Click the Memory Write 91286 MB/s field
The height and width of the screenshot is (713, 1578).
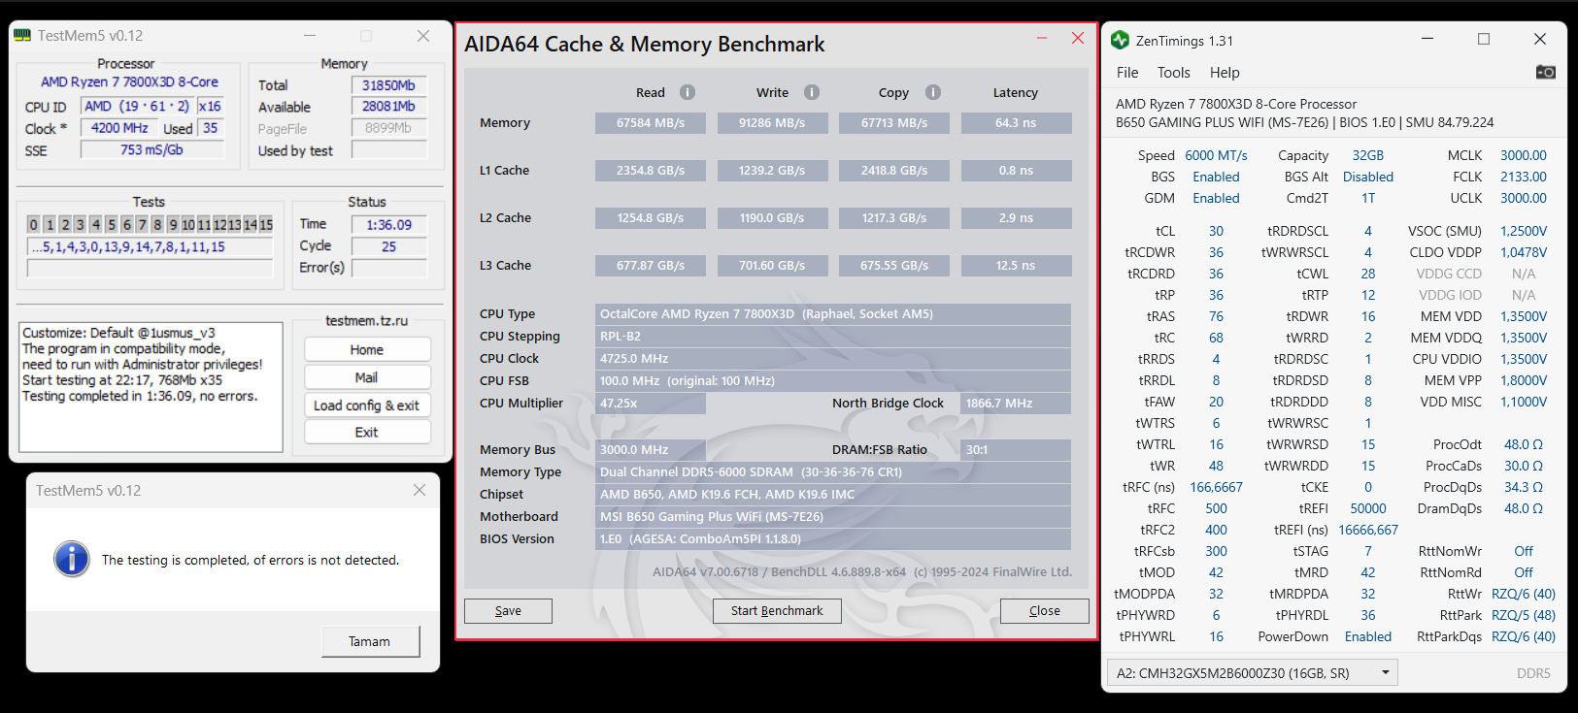click(772, 123)
